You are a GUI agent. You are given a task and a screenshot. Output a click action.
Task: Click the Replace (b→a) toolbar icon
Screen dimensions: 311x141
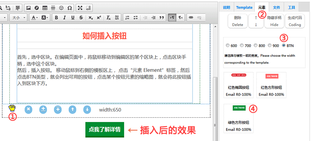(8, 8)
